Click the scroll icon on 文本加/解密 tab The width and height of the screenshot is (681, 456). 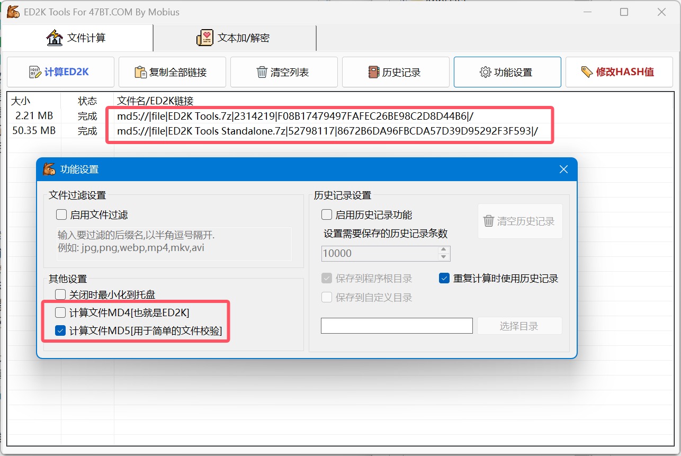tap(205, 38)
